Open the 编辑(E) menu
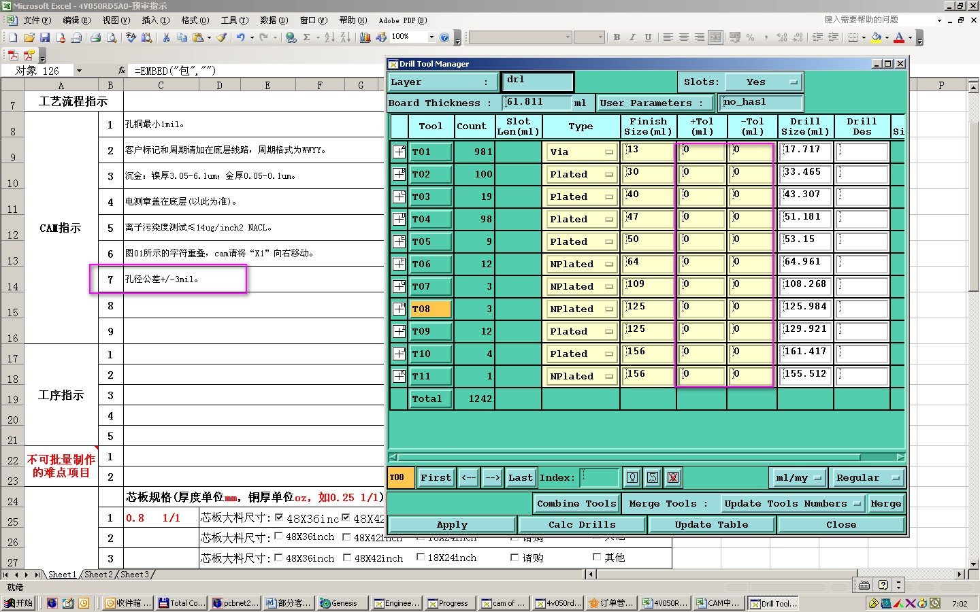The width and height of the screenshot is (980, 612). pos(77,20)
